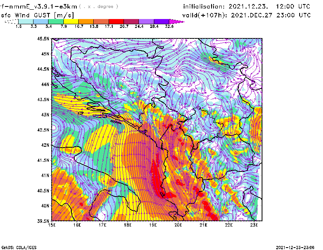The height and width of the screenshot is (250, 323).
Task: Pick the yellow legend swatch between 7.9 and 10.7
Action: (71, 21)
